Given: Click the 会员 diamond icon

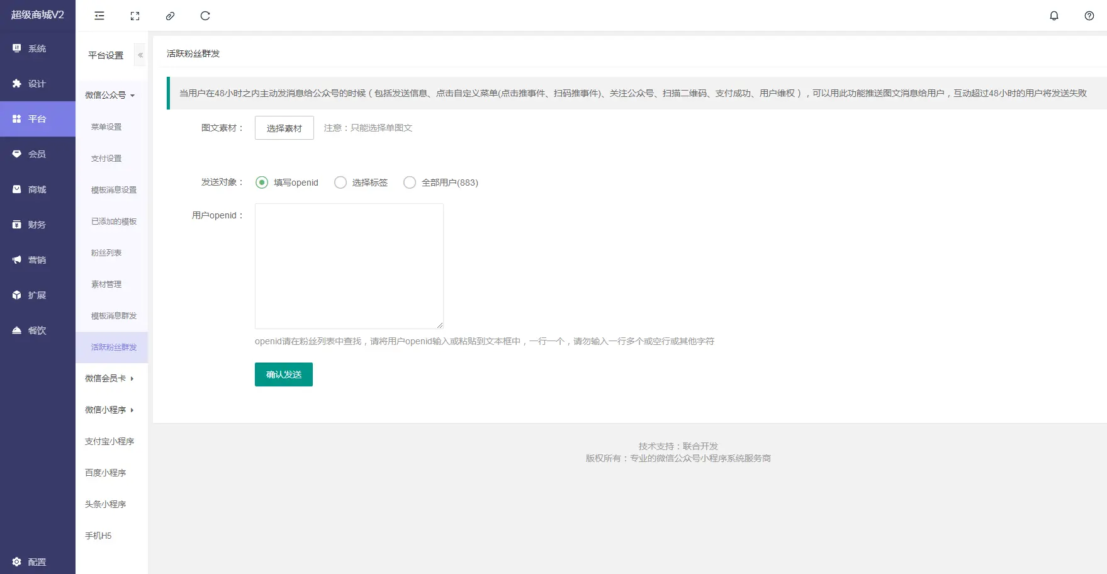Looking at the screenshot, I should 17,154.
